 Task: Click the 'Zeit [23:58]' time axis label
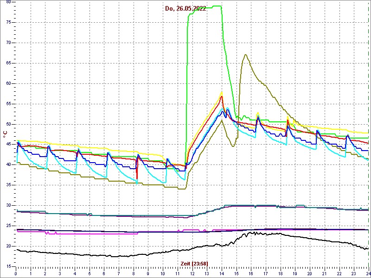[x=194, y=263]
